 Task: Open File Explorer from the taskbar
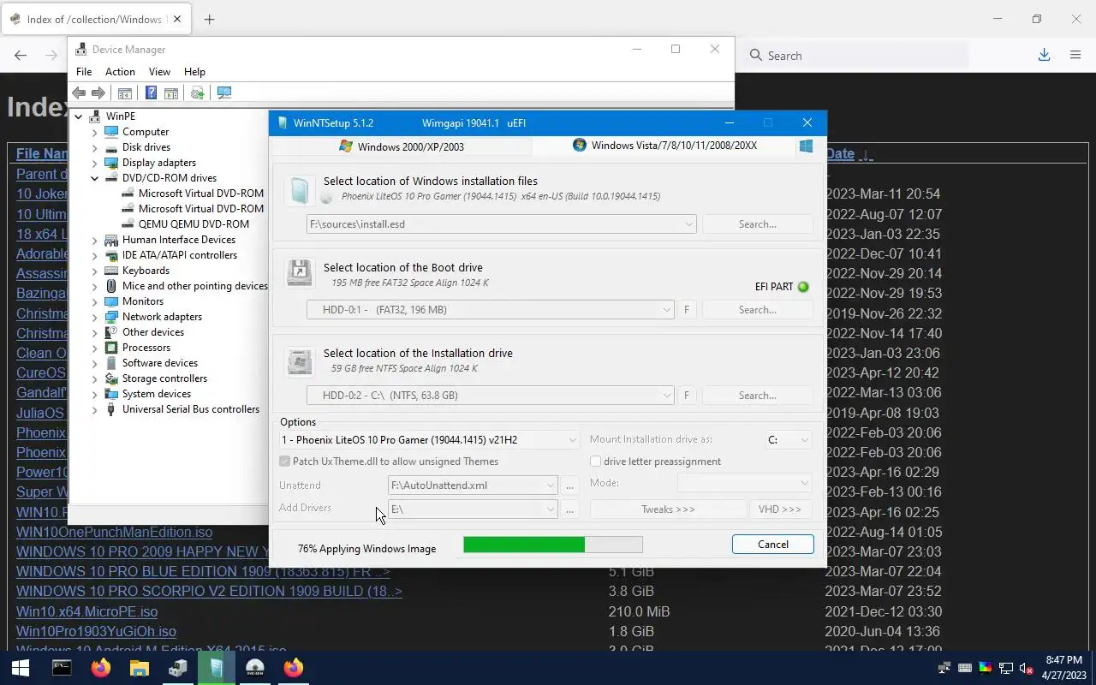coord(139,668)
